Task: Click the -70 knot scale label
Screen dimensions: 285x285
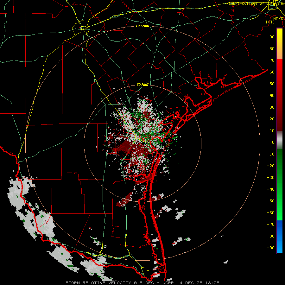Action: pyautogui.click(x=271, y=225)
